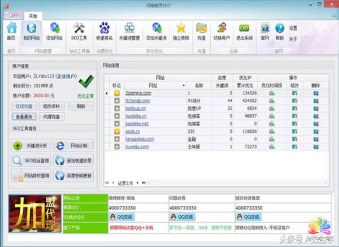
Task: Toggle the mark flag for baiduup.cn
Action: point(117,108)
